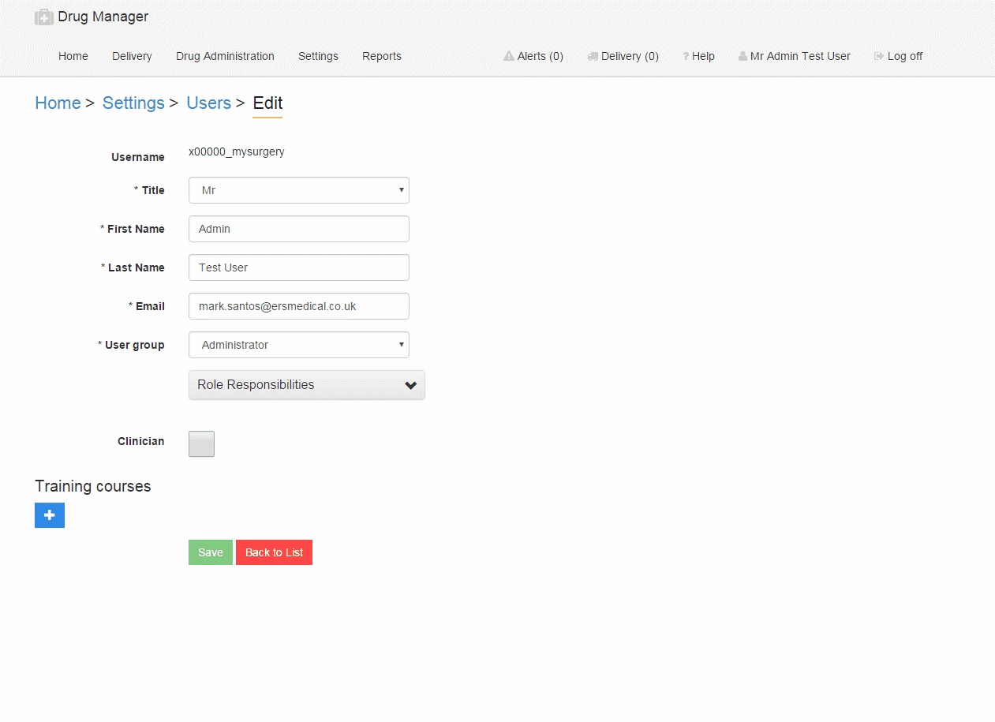Open the Title dropdown
This screenshot has width=995, height=722.
tap(298, 190)
